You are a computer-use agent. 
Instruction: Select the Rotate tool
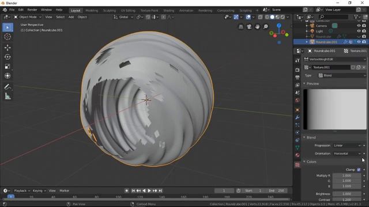coord(7,57)
